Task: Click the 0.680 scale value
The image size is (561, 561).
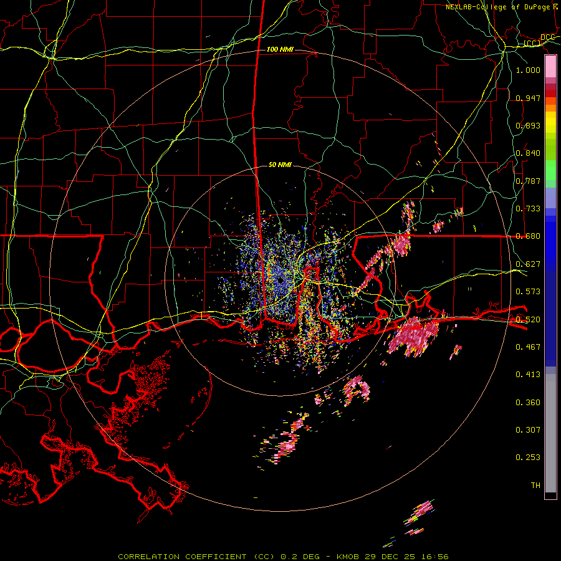Action: 528,236
